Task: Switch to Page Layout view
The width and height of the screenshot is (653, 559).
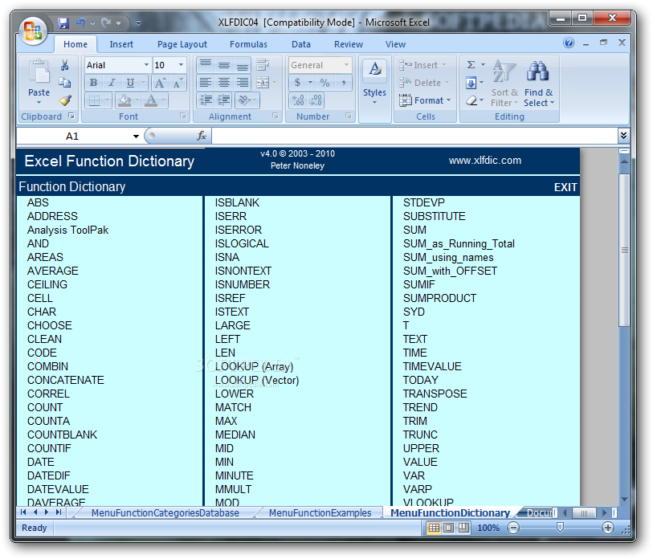Action: coord(448,528)
